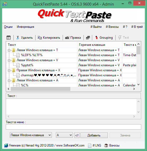This screenshot has width=147, height=151.
Task: Click the folder icon of Левая Windows клавиша + T
Action: (x=13, y=50)
